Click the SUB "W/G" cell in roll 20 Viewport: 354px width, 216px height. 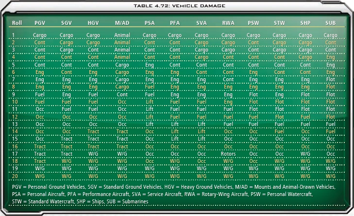[331, 176]
